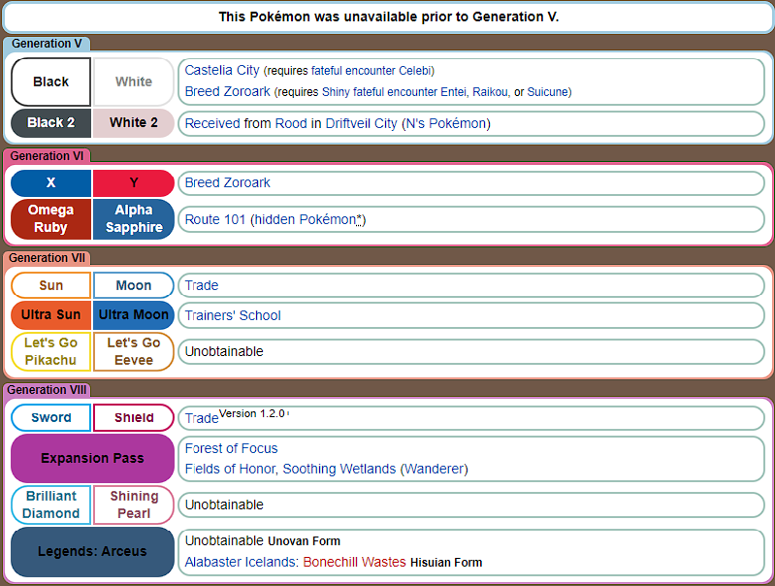Click the asterisk footnote after hidden Pokémon

click(x=359, y=218)
